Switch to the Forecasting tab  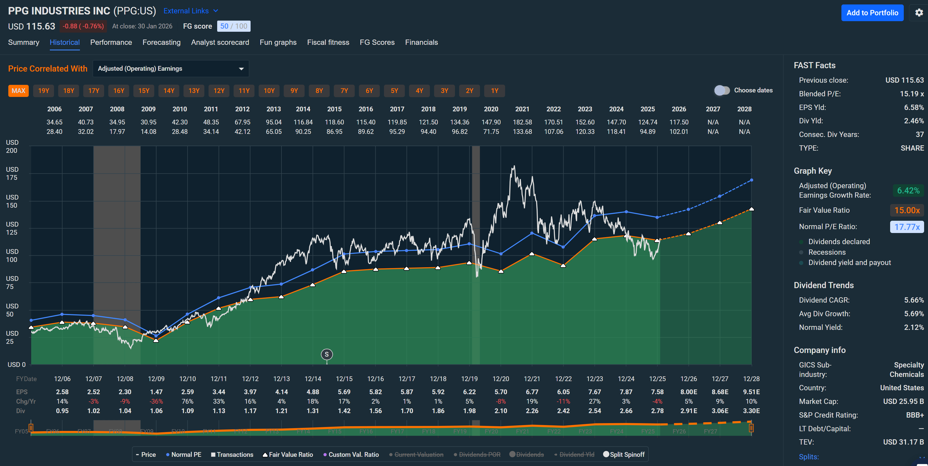pos(161,42)
